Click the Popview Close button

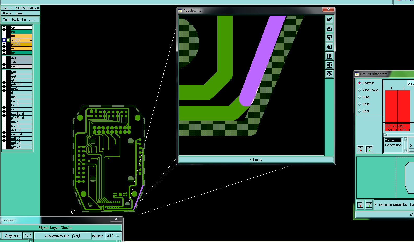256,160
